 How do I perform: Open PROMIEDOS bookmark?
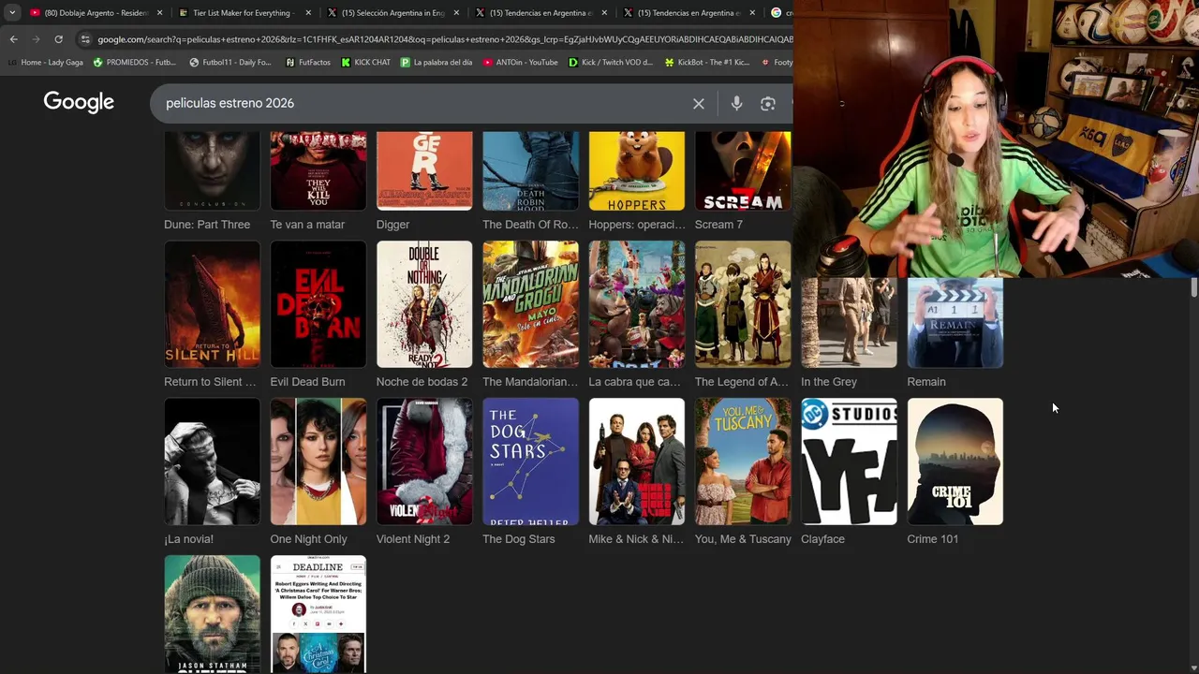tap(134, 63)
